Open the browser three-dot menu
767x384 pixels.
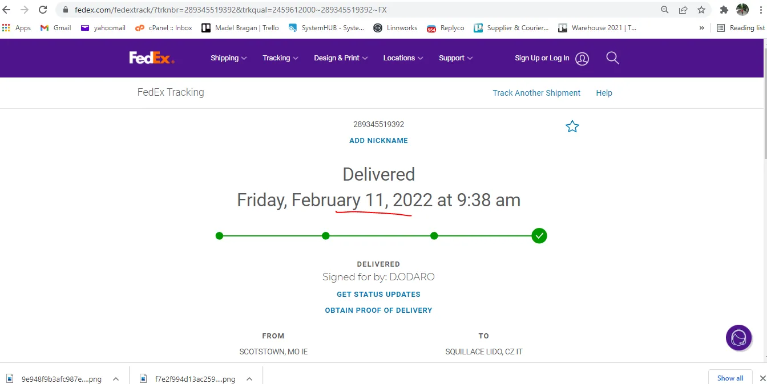760,10
